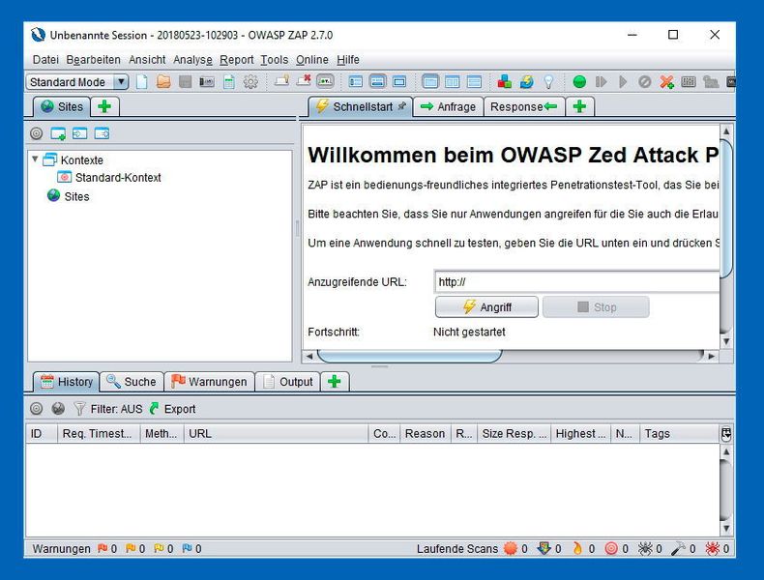The width and height of the screenshot is (764, 580).
Task: Open the Analyse menu
Action: (193, 60)
